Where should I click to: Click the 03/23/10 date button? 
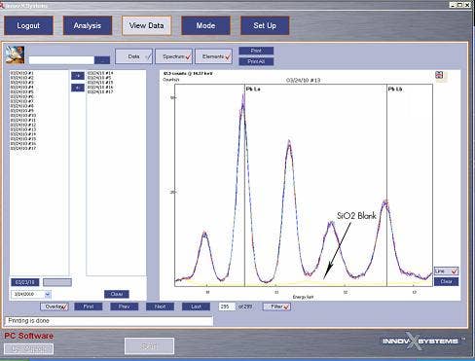click(x=25, y=282)
